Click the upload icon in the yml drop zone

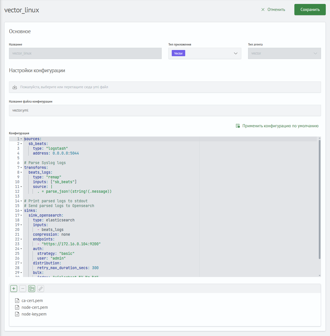click(x=15, y=87)
